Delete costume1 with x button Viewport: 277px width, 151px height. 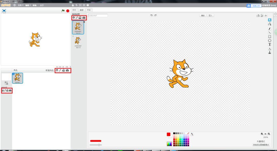click(x=84, y=22)
